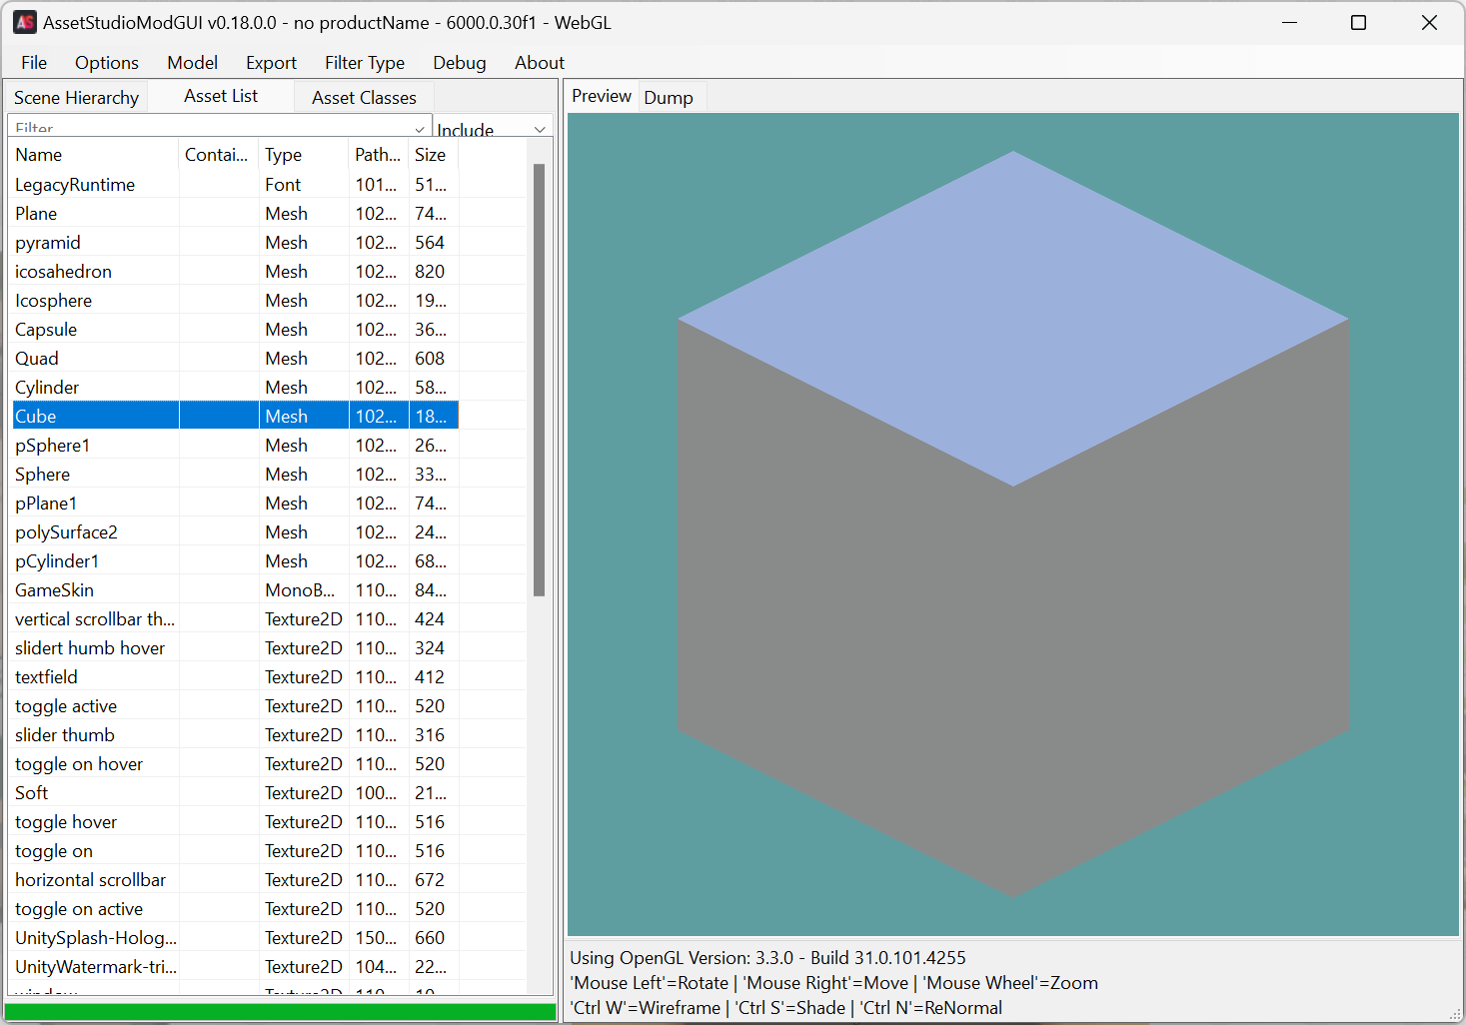The height and width of the screenshot is (1025, 1466).
Task: Select the Quad mesh row
Action: (x=235, y=359)
